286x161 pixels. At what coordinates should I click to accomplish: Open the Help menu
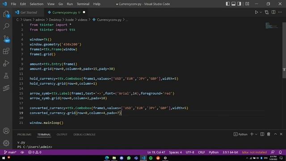pyautogui.click(x=97, y=4)
